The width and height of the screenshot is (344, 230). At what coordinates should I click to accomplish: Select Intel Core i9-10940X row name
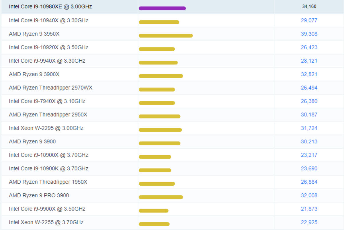48,20
